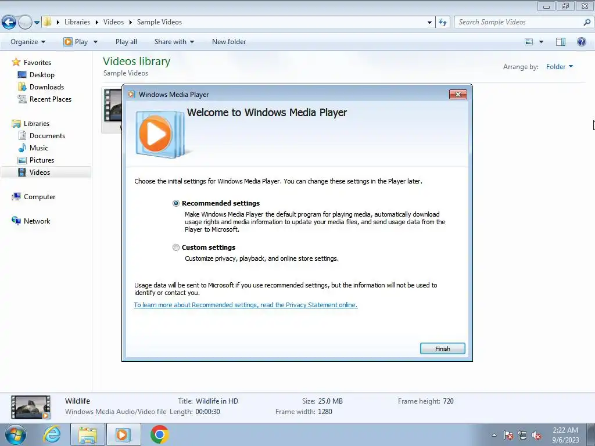
Task: Select the Recommended settings radio button
Action: (175, 203)
